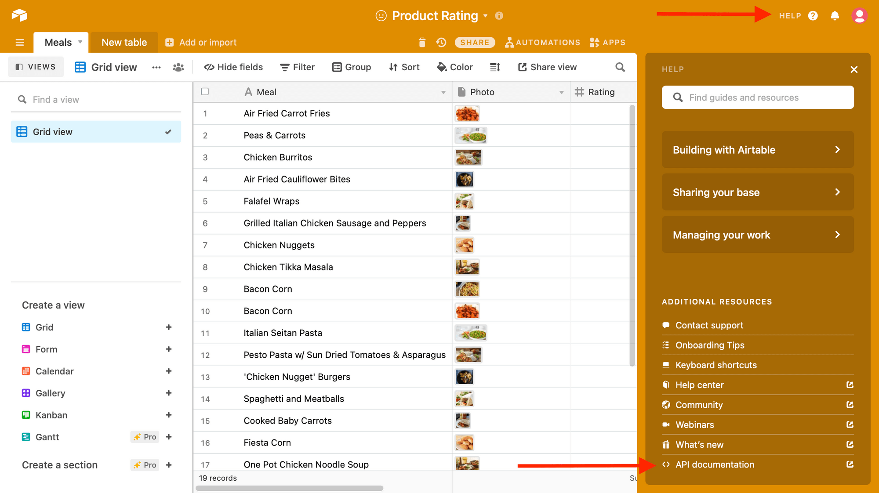Click the Find guides and resources field
The height and width of the screenshot is (493, 879).
[x=757, y=97]
